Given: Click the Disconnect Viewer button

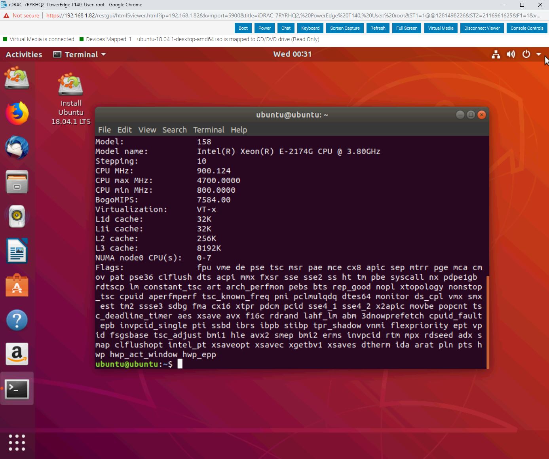Looking at the screenshot, I should [x=482, y=28].
